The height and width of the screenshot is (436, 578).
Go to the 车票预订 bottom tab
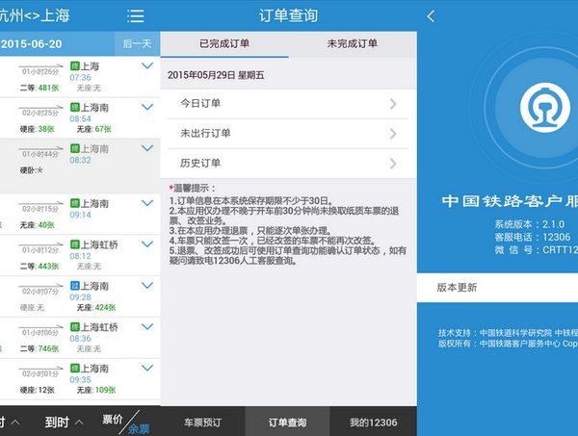(x=203, y=422)
